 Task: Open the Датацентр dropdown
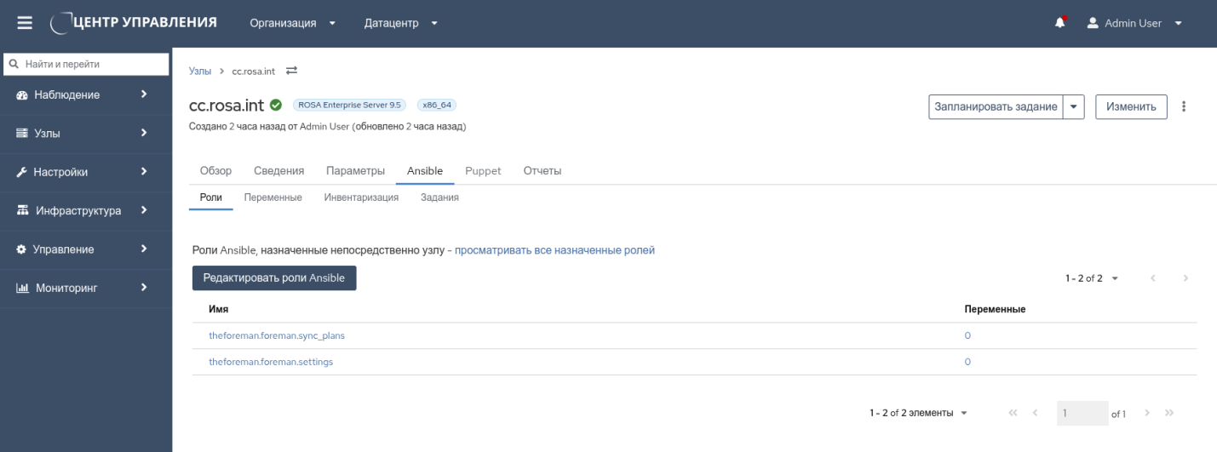400,23
